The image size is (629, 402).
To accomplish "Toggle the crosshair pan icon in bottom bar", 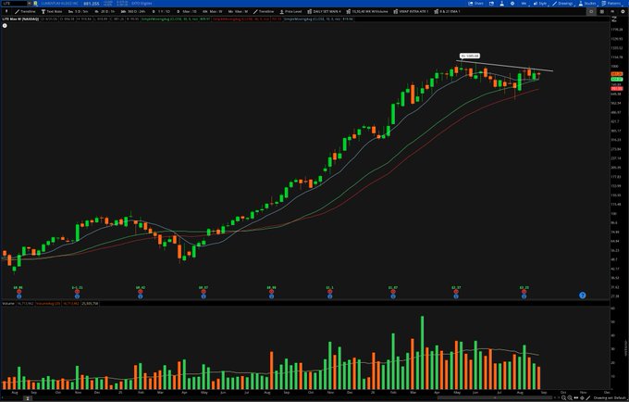I will (582, 398).
